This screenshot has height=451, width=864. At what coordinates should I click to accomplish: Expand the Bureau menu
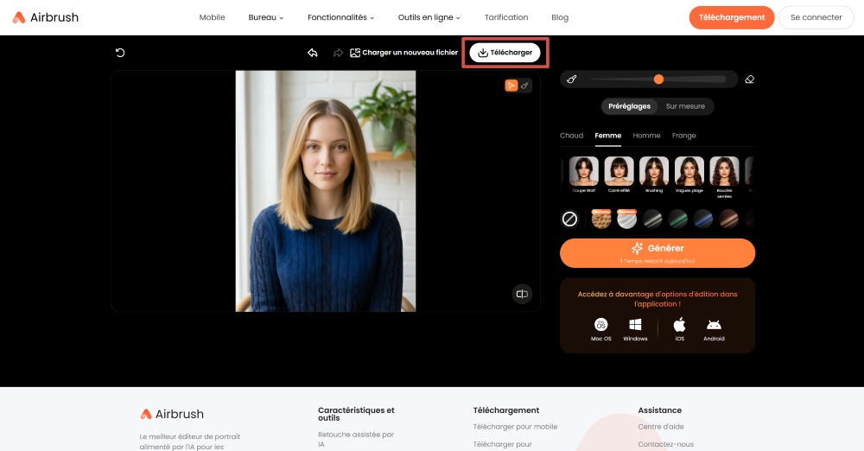pos(265,17)
